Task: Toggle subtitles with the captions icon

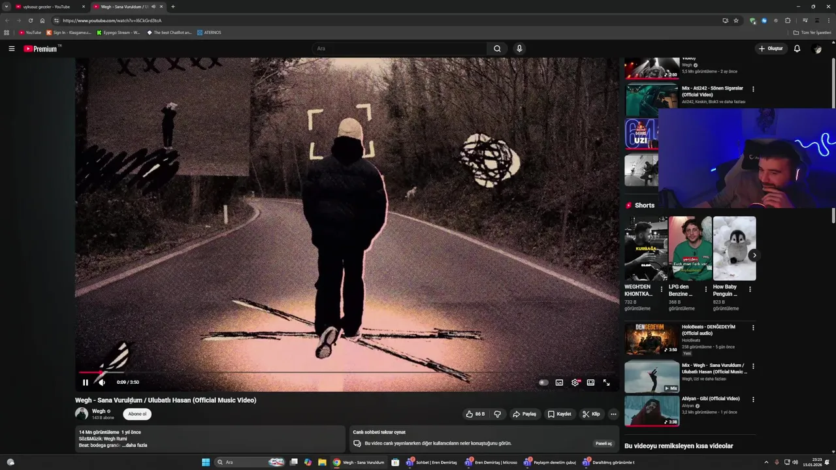Action: pyautogui.click(x=559, y=383)
